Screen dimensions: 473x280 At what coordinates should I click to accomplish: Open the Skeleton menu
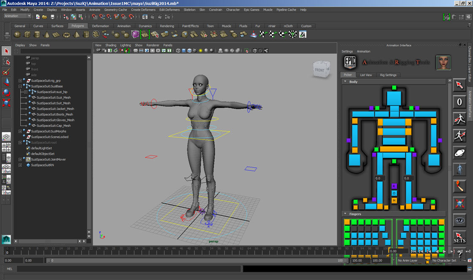click(189, 10)
